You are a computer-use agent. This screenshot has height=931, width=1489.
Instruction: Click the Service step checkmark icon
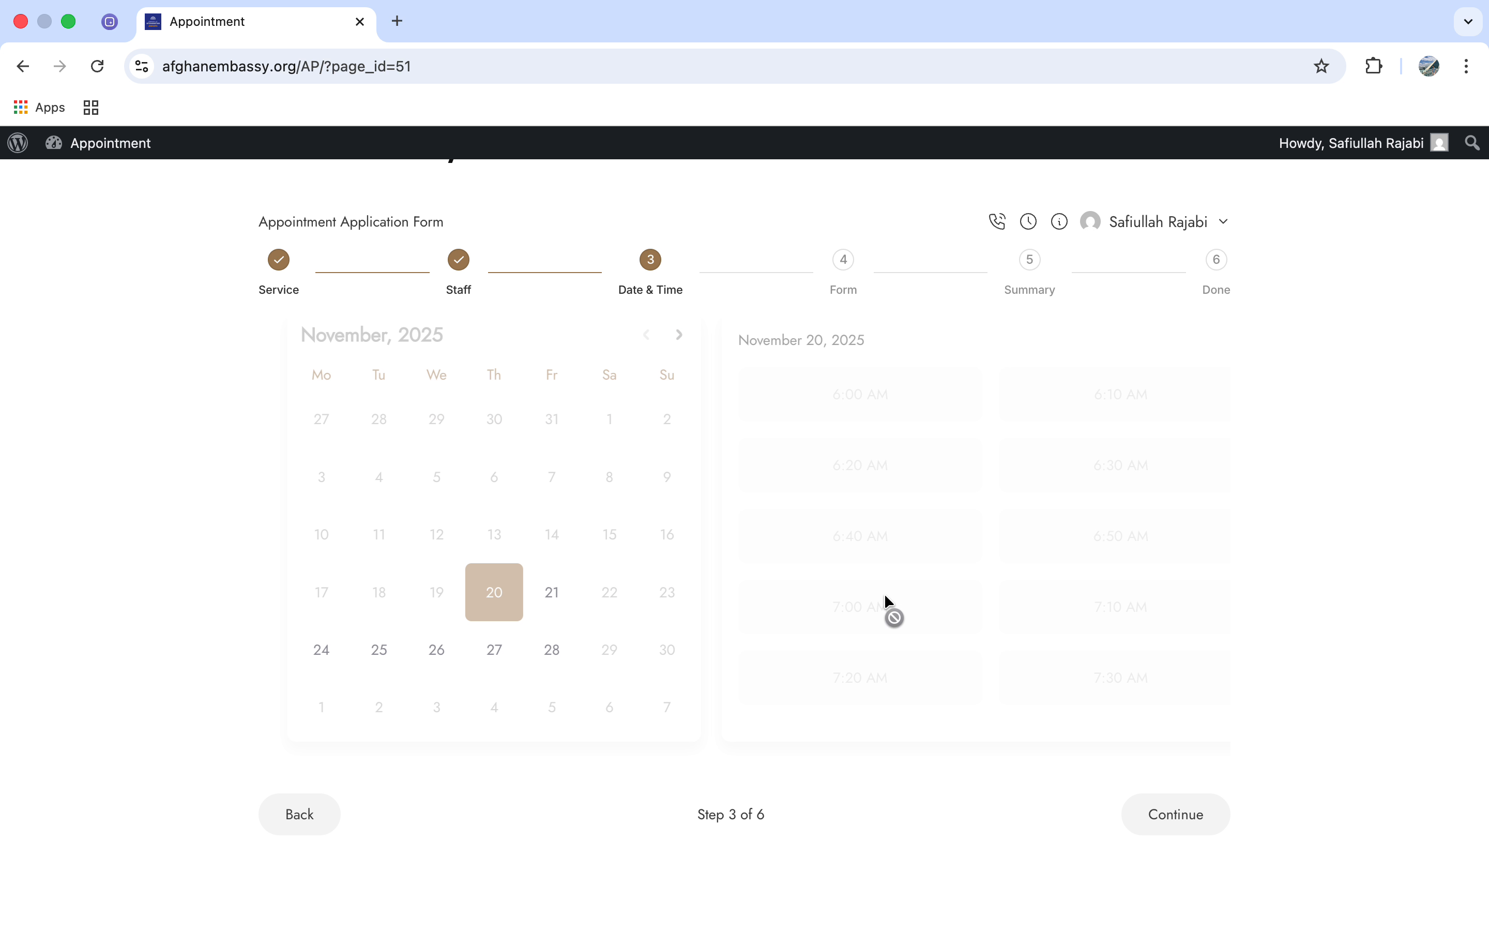[x=278, y=259]
